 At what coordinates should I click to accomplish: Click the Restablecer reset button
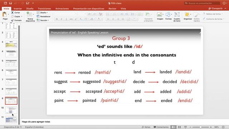pos(44,16)
